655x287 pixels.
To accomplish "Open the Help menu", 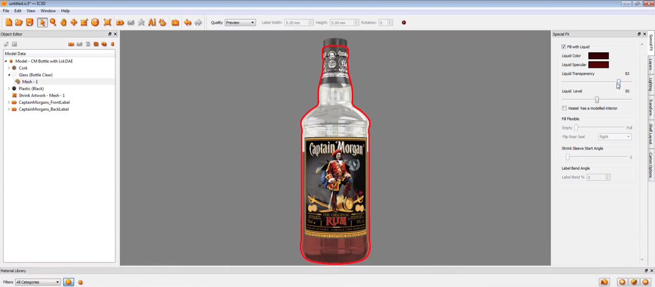I will click(x=65, y=11).
